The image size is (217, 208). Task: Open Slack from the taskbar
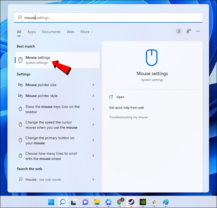tap(154, 202)
